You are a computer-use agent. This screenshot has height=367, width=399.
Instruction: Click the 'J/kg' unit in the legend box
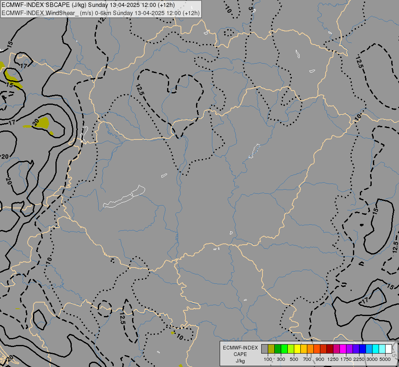[x=240, y=361]
